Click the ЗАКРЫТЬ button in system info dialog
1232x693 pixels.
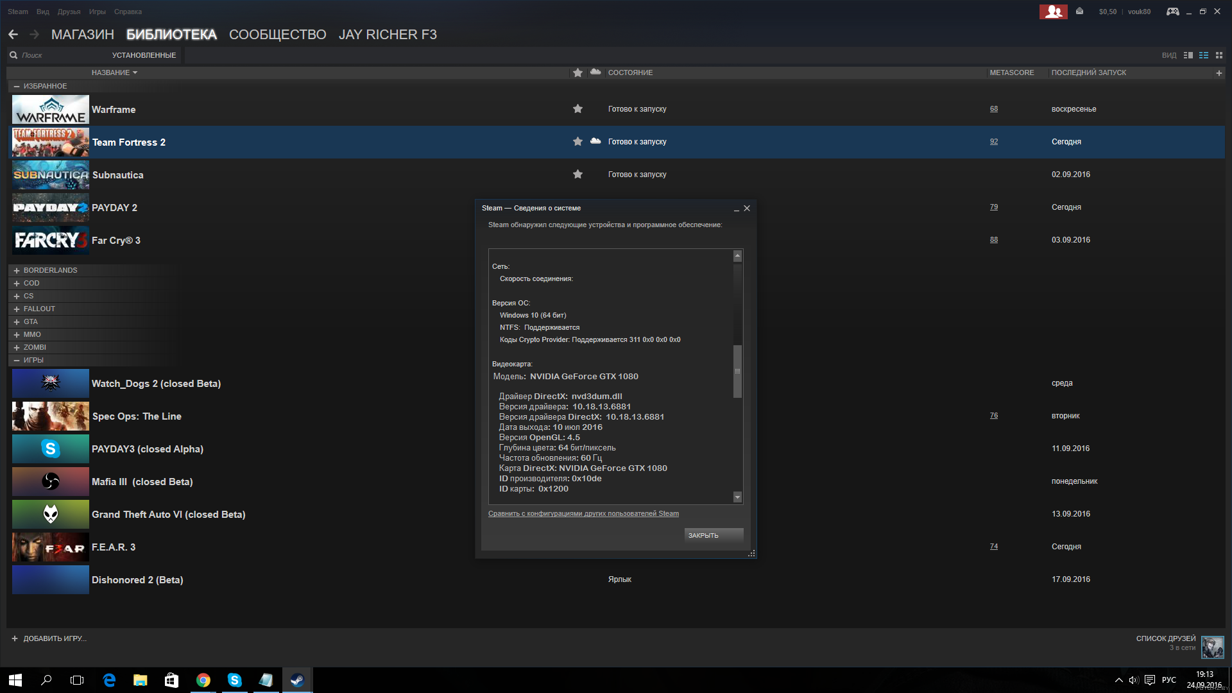pyautogui.click(x=714, y=535)
